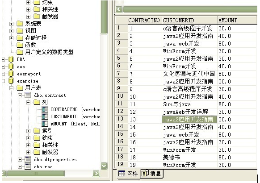Expand the 存储过程 folder
Screen dimensions: 260x183
(11, 38)
